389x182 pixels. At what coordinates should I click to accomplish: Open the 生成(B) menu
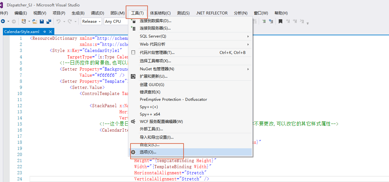tap(78, 13)
